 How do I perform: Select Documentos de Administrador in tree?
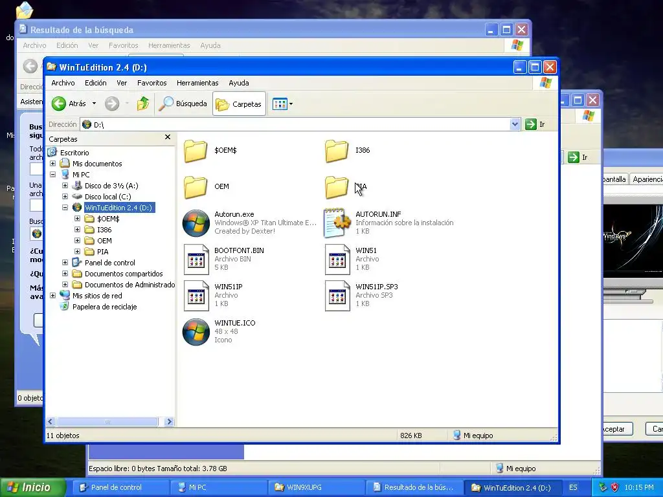pos(129,285)
